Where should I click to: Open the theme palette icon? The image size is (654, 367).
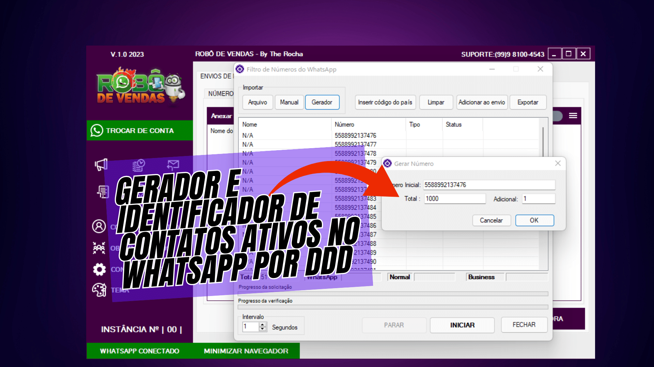click(x=99, y=290)
